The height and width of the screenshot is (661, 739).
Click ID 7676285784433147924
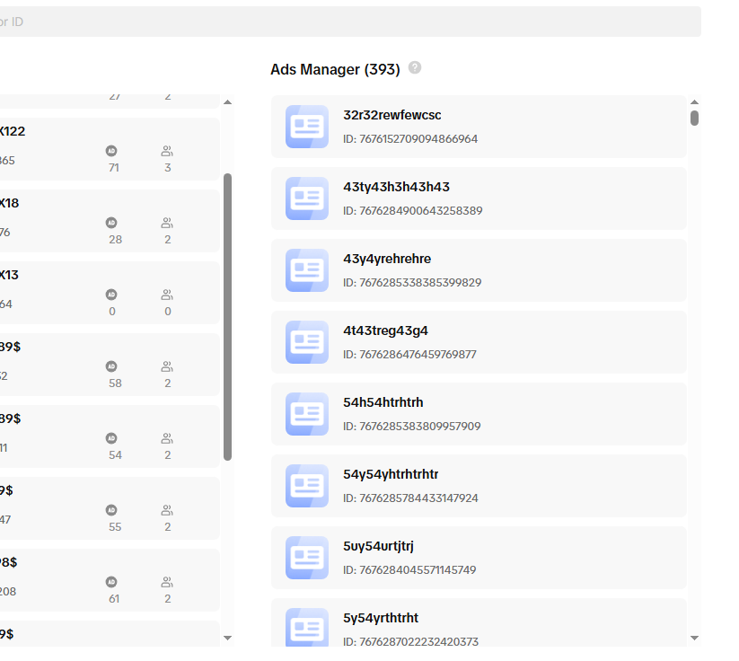[x=410, y=498]
